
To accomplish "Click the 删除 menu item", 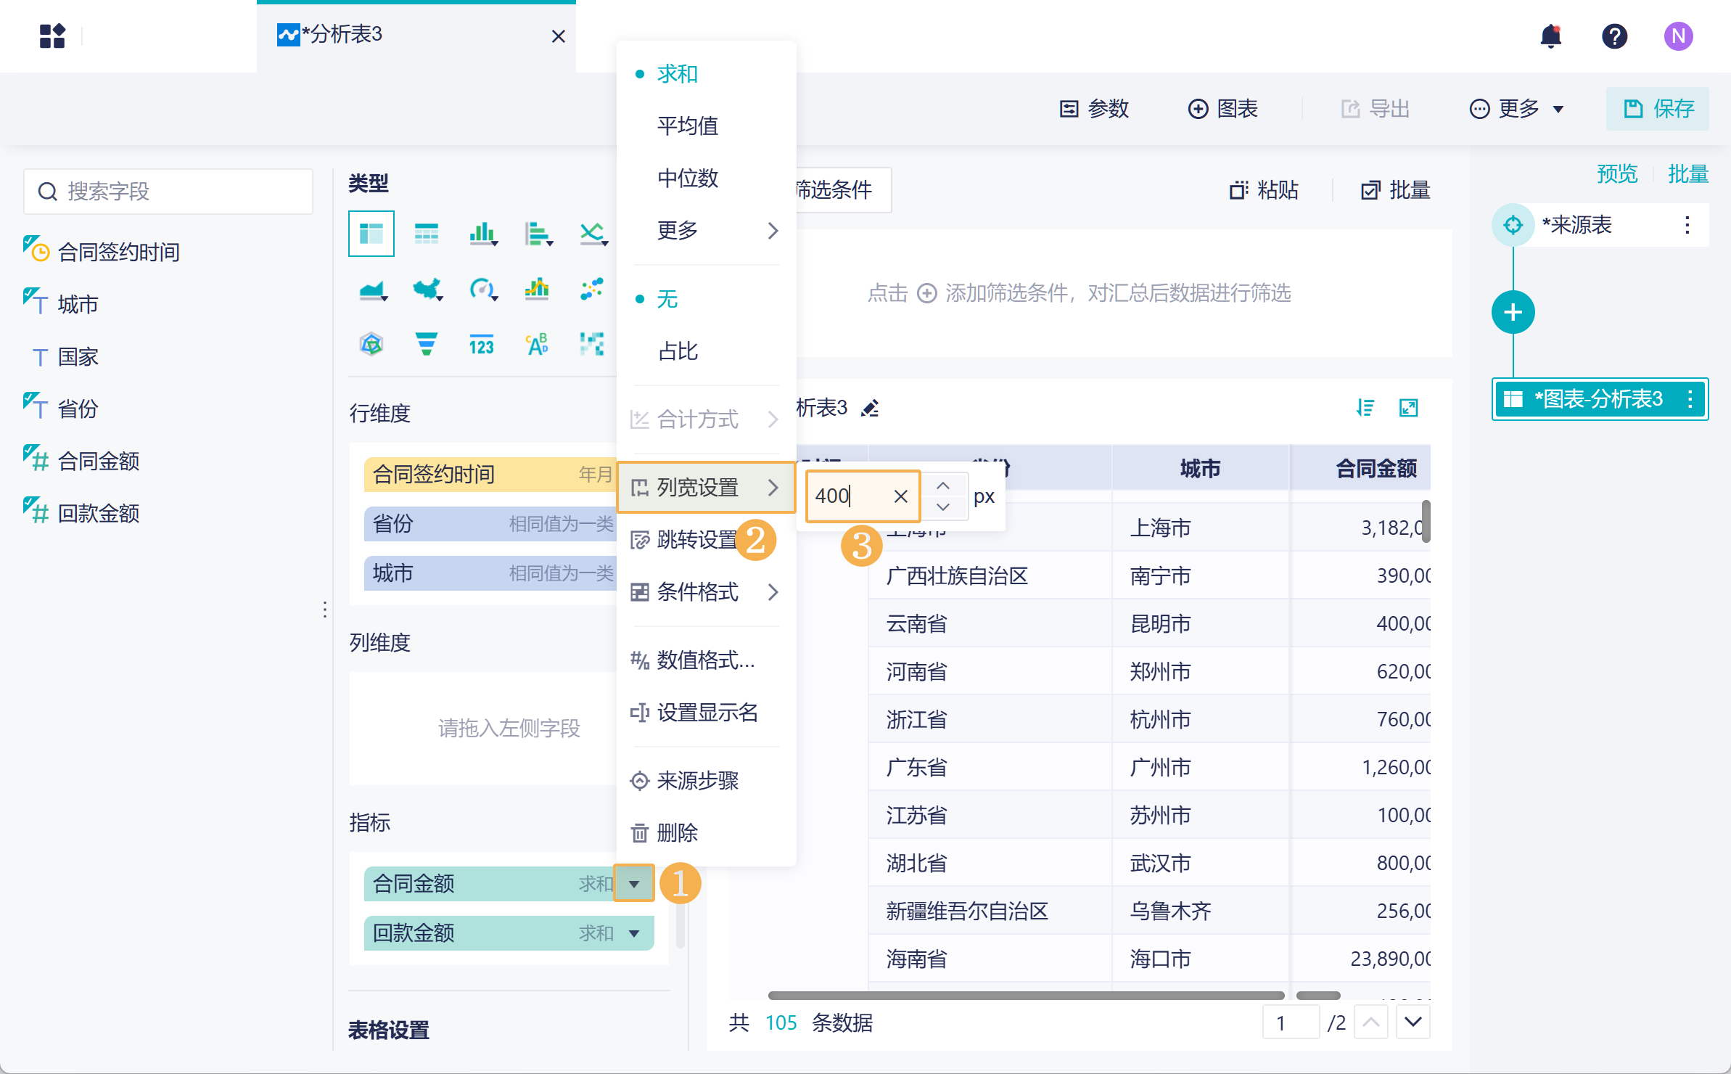I will 676,832.
